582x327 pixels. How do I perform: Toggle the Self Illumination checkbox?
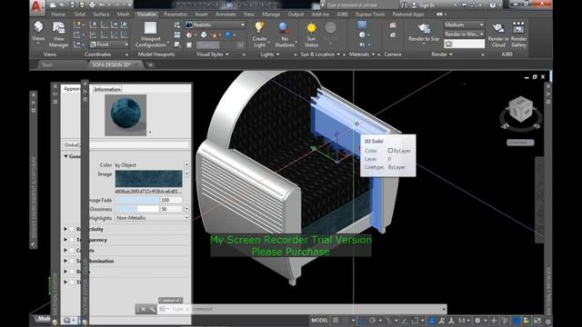pyautogui.click(x=73, y=262)
